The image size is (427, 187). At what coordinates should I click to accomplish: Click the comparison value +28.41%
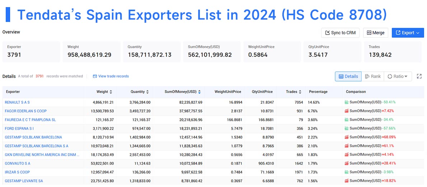click(x=389, y=163)
